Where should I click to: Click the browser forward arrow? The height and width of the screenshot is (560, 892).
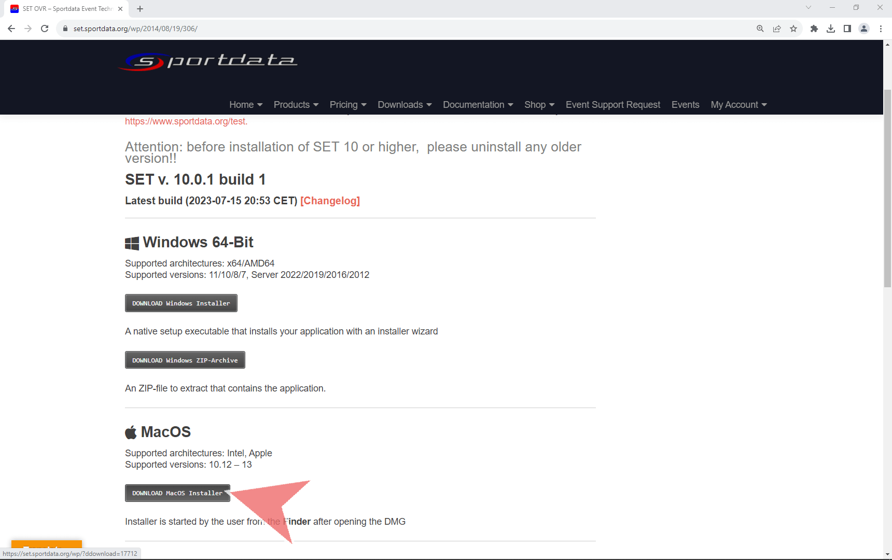(x=28, y=29)
